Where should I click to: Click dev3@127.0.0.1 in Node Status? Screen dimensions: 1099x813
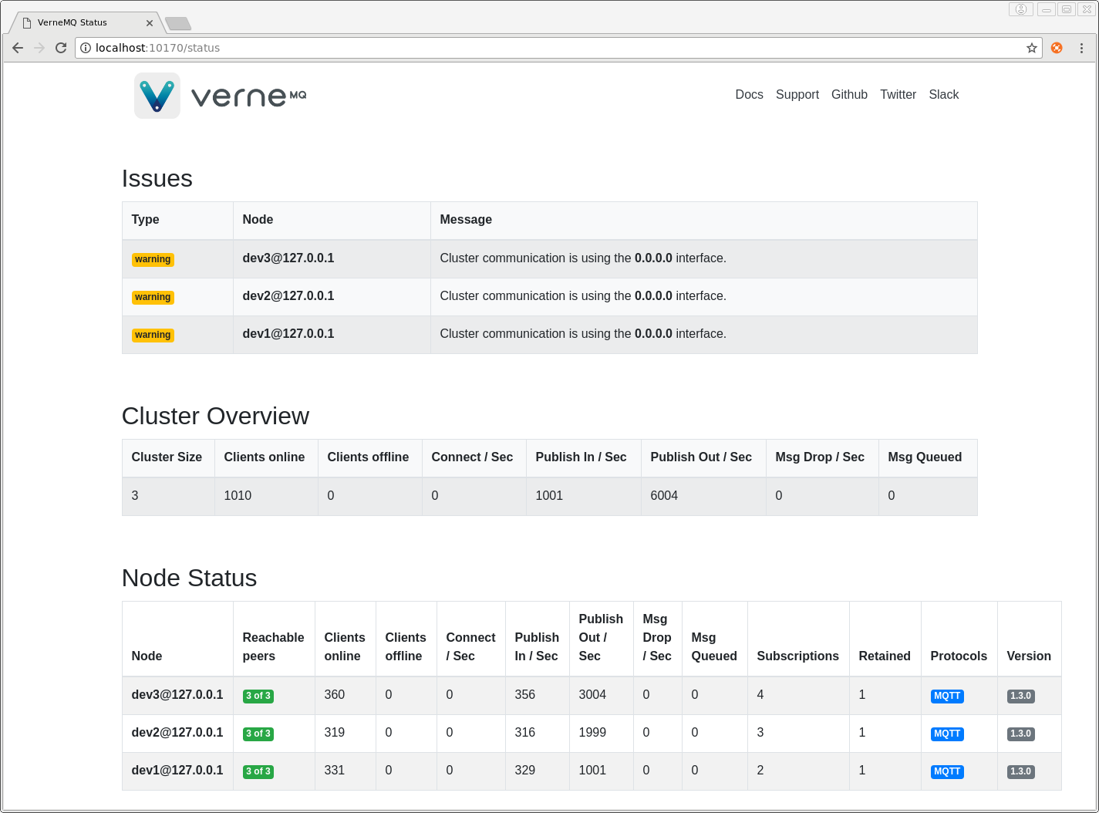(177, 695)
